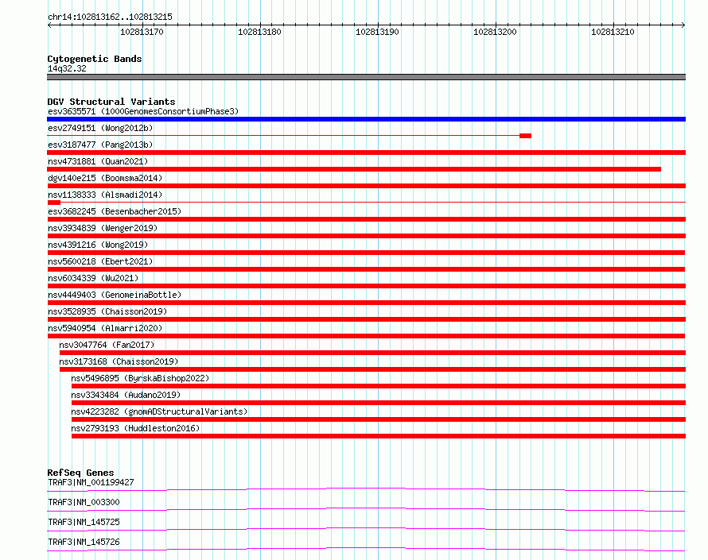Click the red bar under nsv3173168 (Chaisson2019)

coord(372,369)
